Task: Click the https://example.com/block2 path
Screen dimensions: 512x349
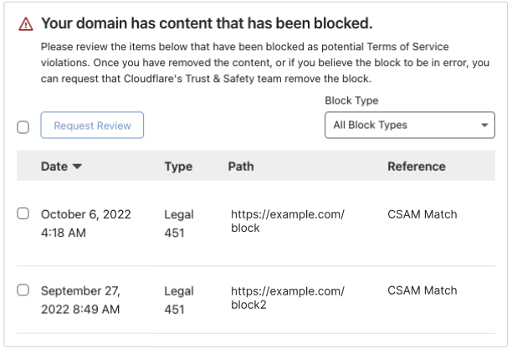Action: click(287, 297)
